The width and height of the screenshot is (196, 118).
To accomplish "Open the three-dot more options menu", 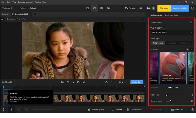I will 143,19.
